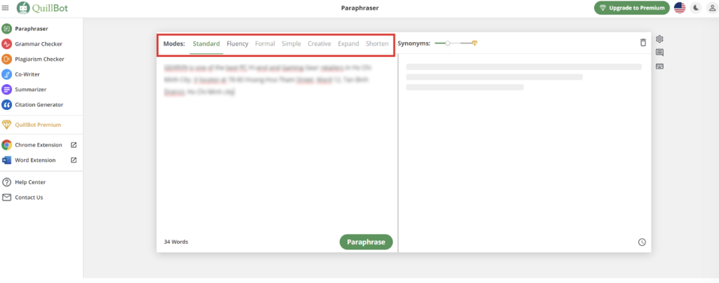Viewport: 719px width, 283px height.
Task: Open Citation Generator from sidebar
Action: 39,104
